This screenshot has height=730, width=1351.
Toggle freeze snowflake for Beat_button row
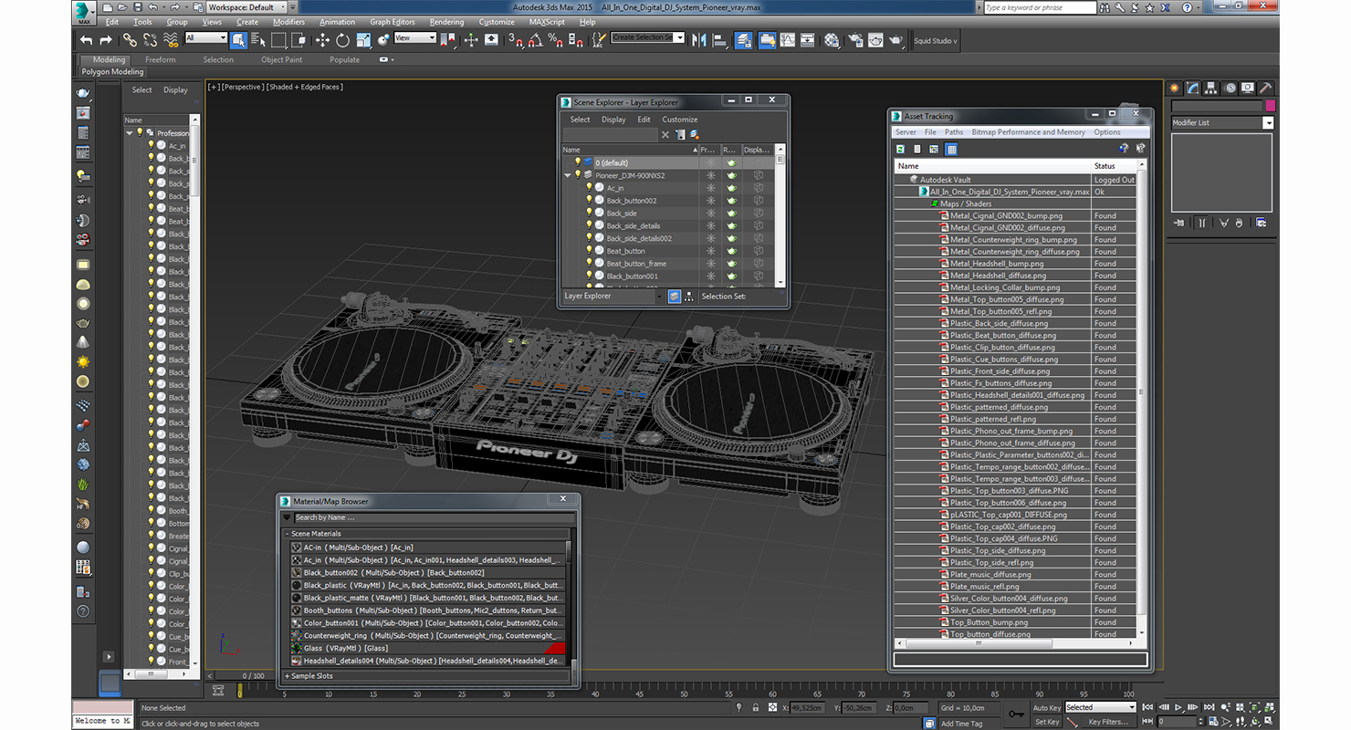[710, 250]
